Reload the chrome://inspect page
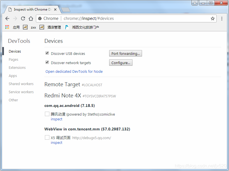229x171 pixels. pos(23,18)
